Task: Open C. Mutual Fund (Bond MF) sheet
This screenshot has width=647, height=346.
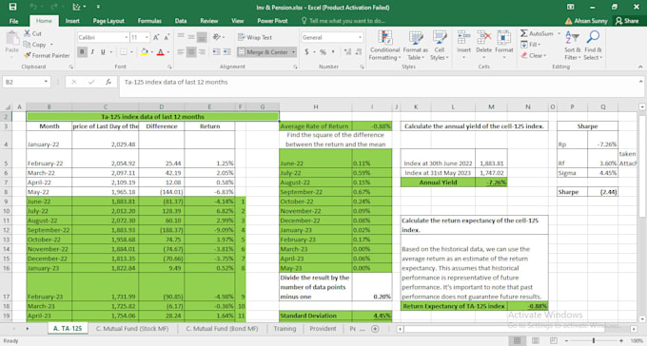Action: [x=222, y=329]
